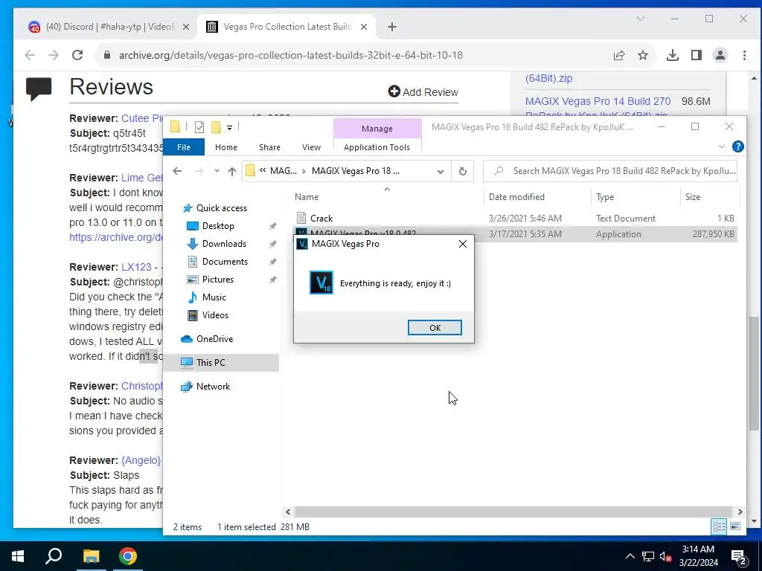Switch to the Home ribbon tab
This screenshot has height=571, width=762.
(x=226, y=147)
